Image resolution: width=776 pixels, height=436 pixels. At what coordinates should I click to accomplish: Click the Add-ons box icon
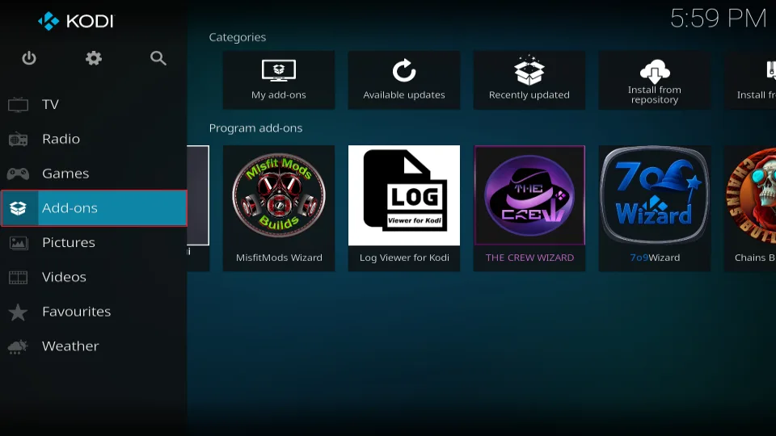pos(19,208)
